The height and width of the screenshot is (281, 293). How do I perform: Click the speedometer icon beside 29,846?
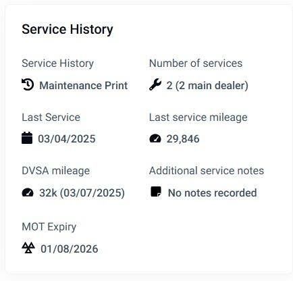[155, 138]
